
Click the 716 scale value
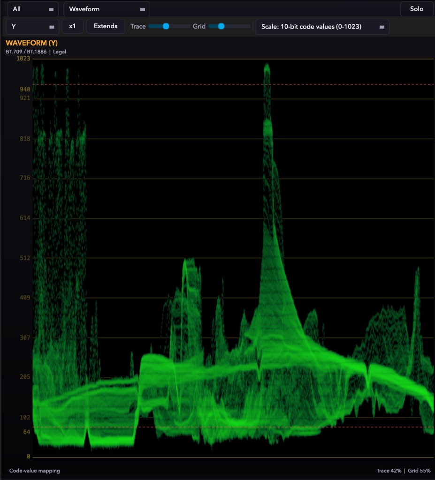(25, 178)
